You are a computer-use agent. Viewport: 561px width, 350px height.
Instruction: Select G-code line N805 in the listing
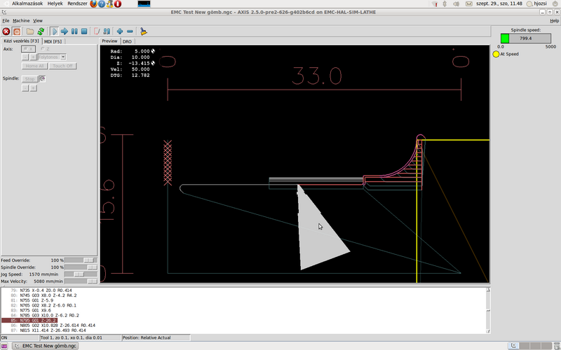56,325
